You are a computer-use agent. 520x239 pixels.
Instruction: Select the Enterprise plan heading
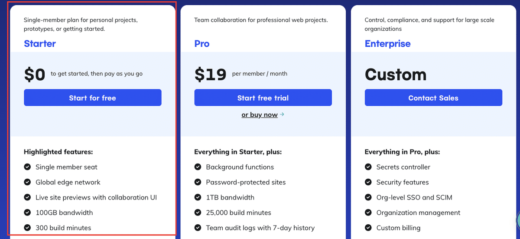tap(388, 44)
